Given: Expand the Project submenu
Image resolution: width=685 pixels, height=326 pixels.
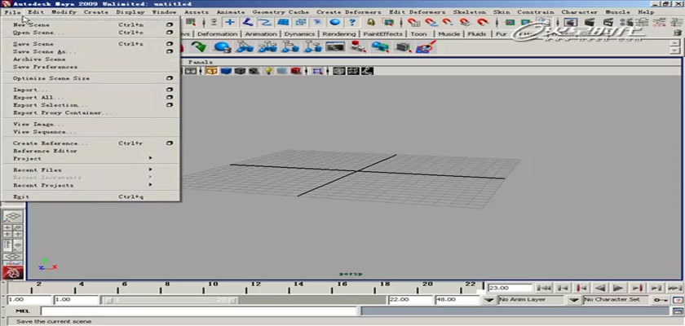Looking at the screenshot, I should click(x=151, y=158).
